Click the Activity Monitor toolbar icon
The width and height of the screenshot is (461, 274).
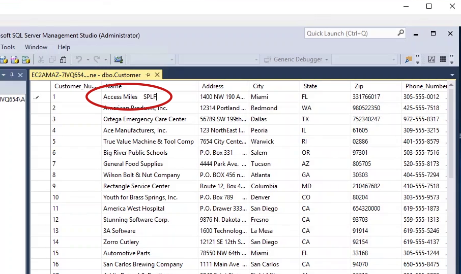pyautogui.click(x=119, y=59)
